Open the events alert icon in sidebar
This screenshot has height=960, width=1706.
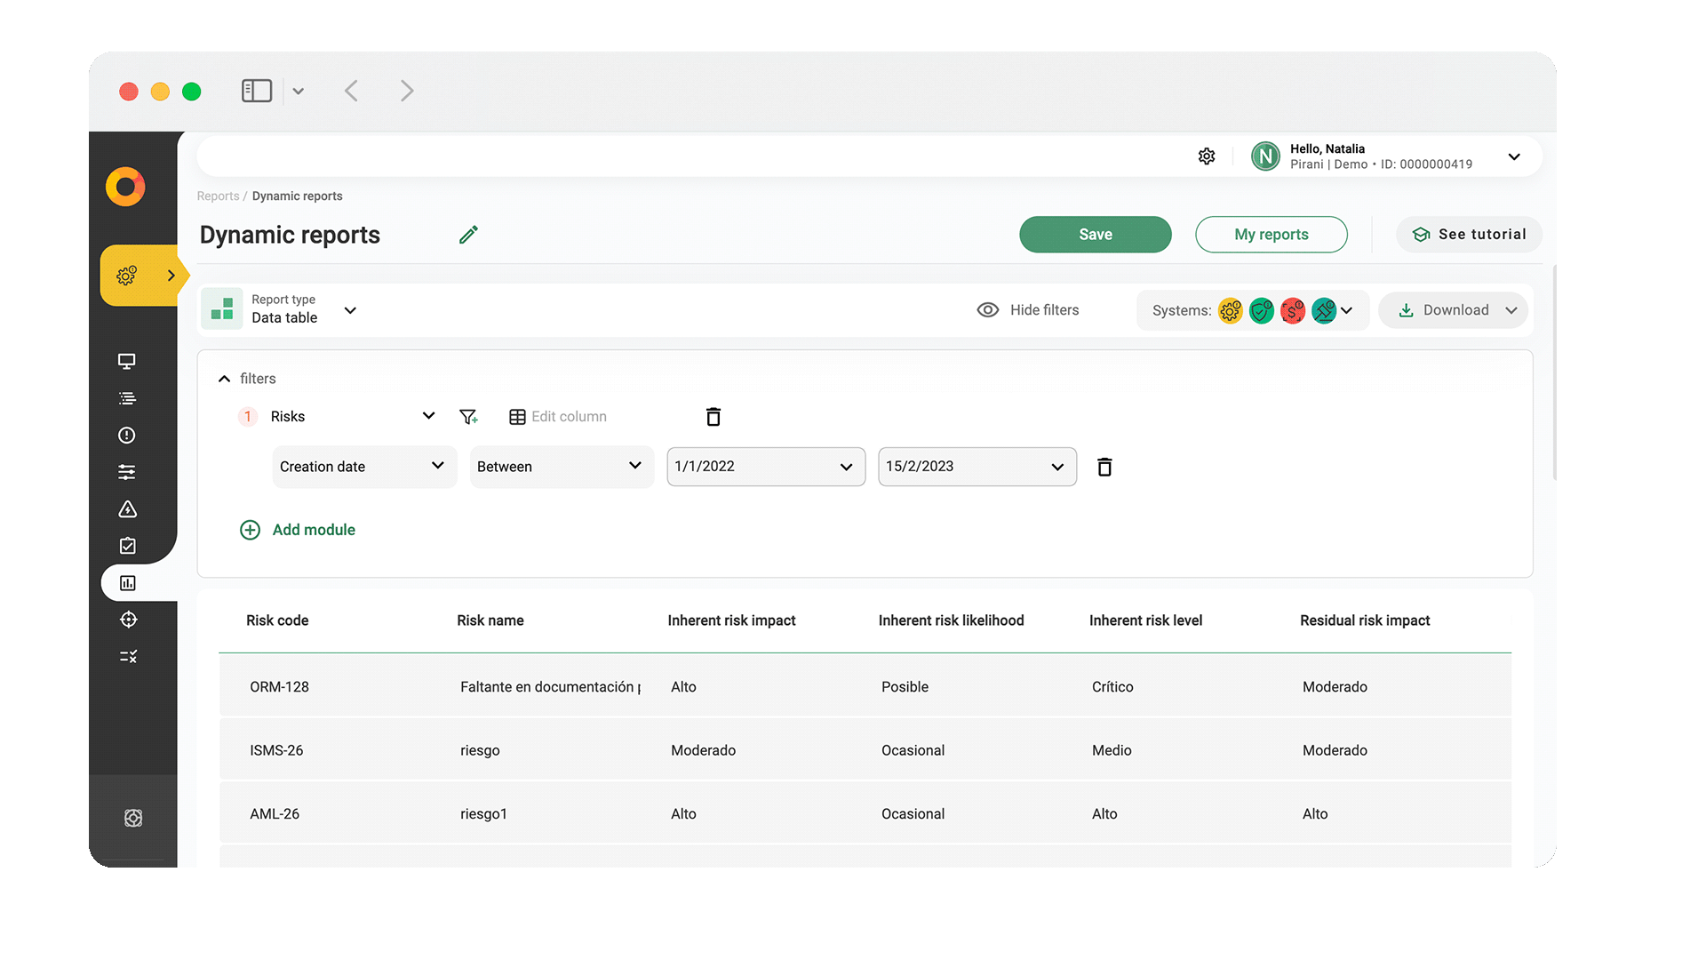click(x=127, y=436)
